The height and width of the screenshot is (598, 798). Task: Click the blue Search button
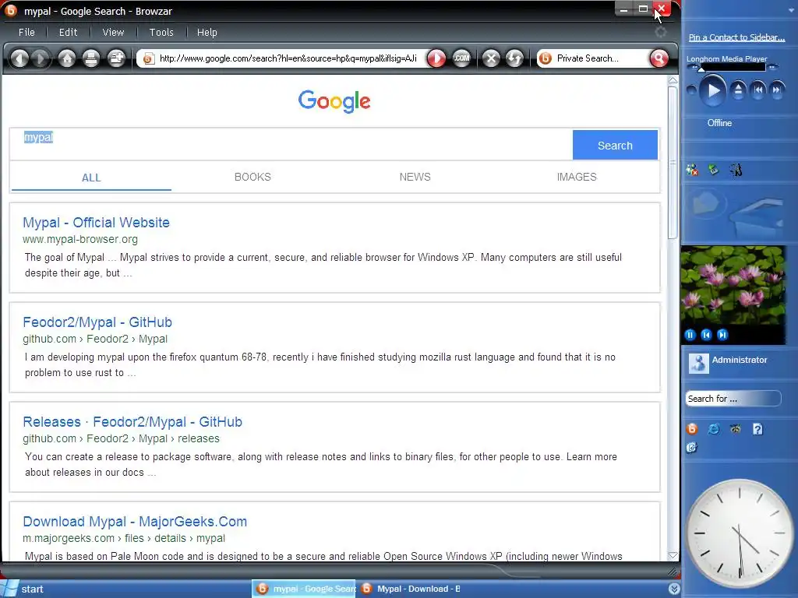point(615,146)
